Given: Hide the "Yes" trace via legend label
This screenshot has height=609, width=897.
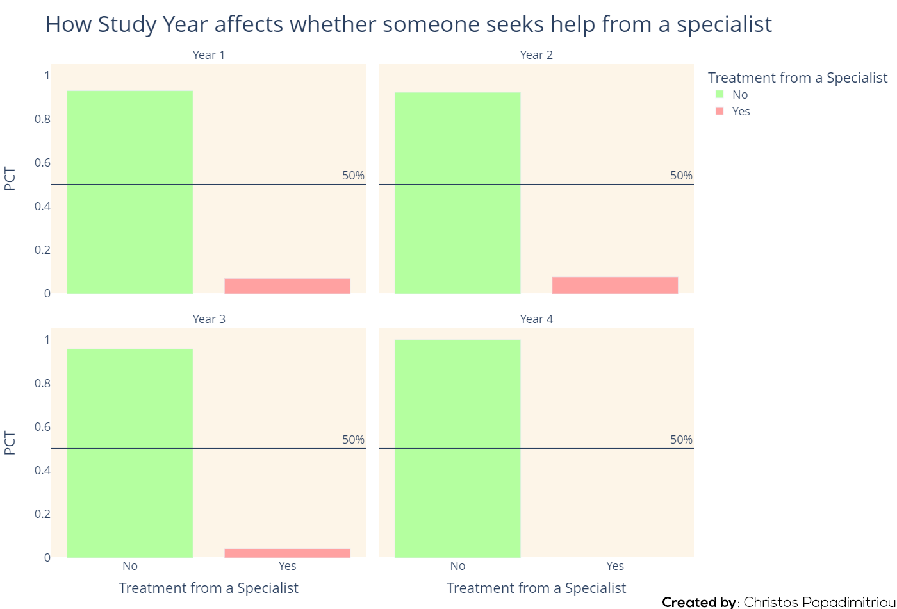Looking at the screenshot, I should 741,111.
